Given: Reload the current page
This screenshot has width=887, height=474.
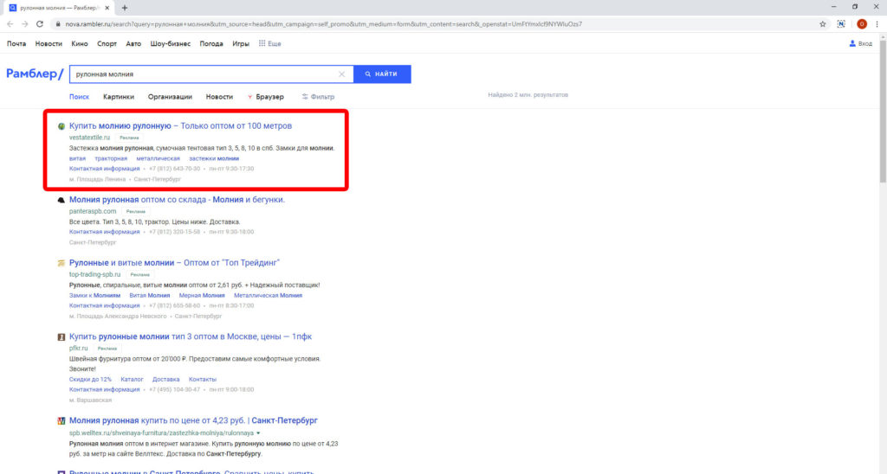Looking at the screenshot, I should [x=40, y=24].
